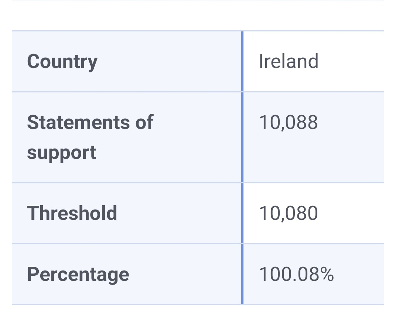This screenshot has width=399, height=326.
Task: Select the "10,080" threshold value
Action: tap(288, 213)
